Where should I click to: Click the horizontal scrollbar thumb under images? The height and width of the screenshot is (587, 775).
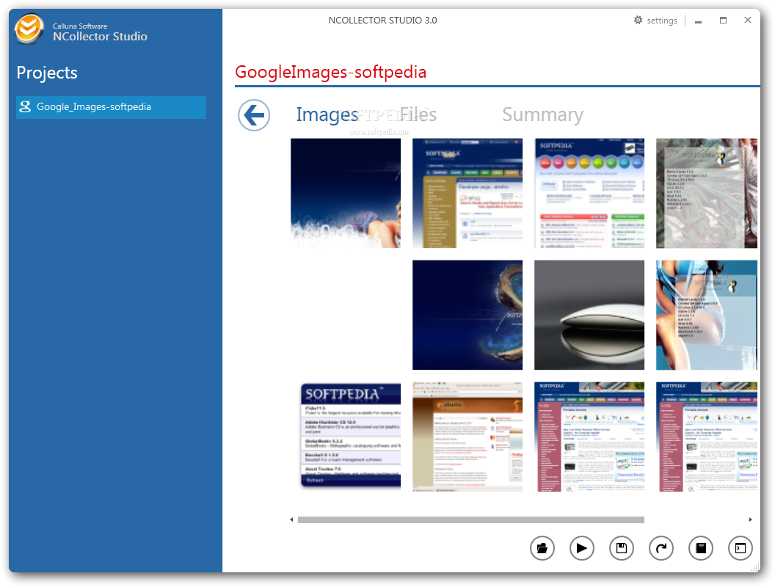pyautogui.click(x=471, y=519)
